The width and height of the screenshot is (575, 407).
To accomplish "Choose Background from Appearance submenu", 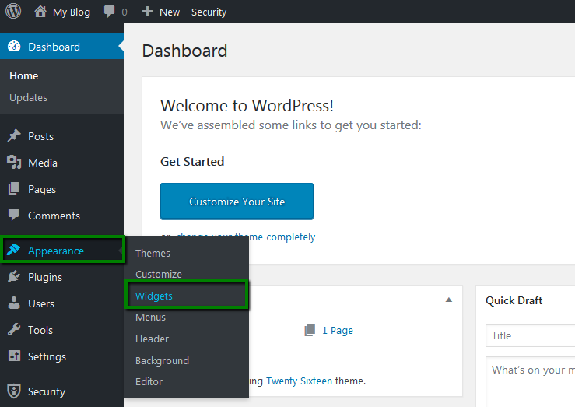I will [x=162, y=360].
